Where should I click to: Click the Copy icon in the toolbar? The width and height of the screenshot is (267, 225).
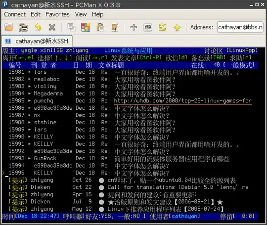71,27
